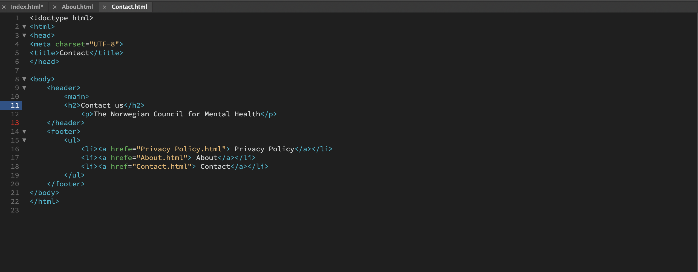Click the closing html tag

coord(44,202)
